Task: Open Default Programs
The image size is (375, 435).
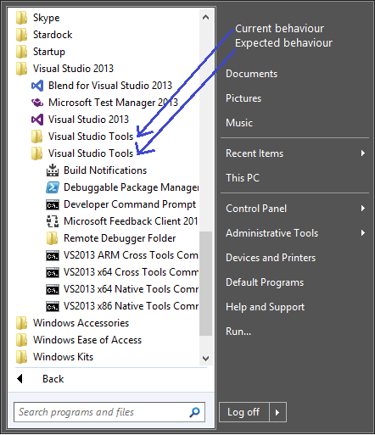Action: tap(265, 282)
